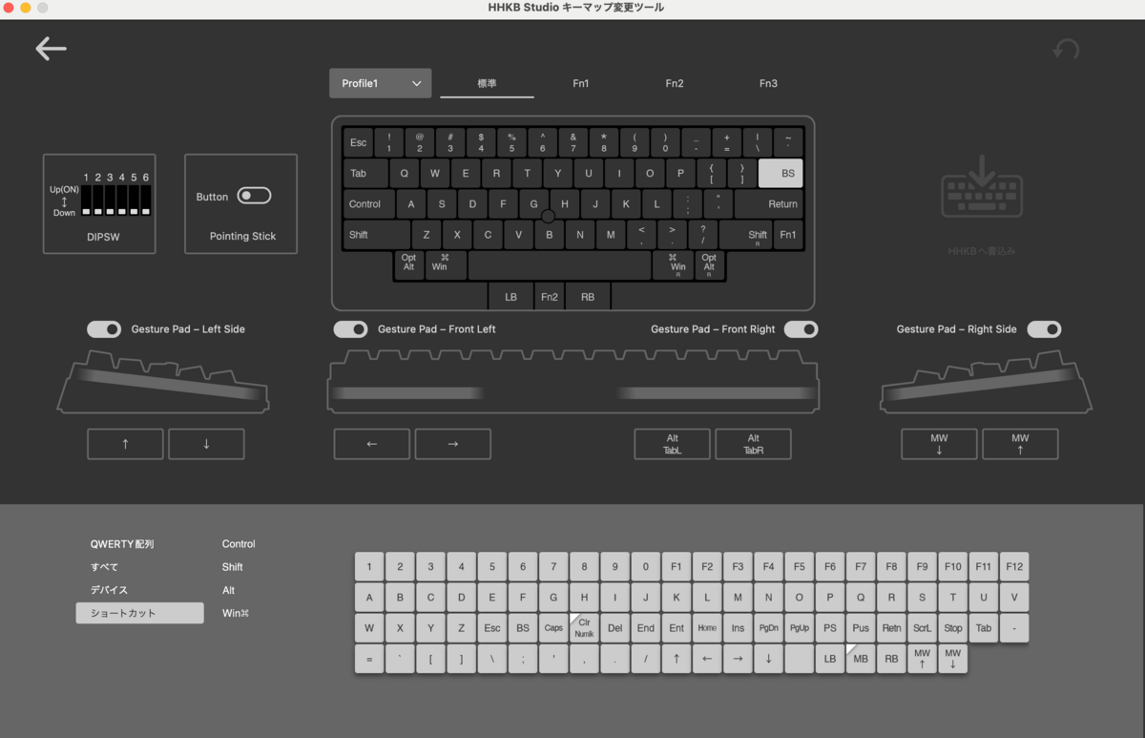Screen dimensions: 1145x738
Task: Select the Control key on keyboard layout
Action: tap(369, 203)
